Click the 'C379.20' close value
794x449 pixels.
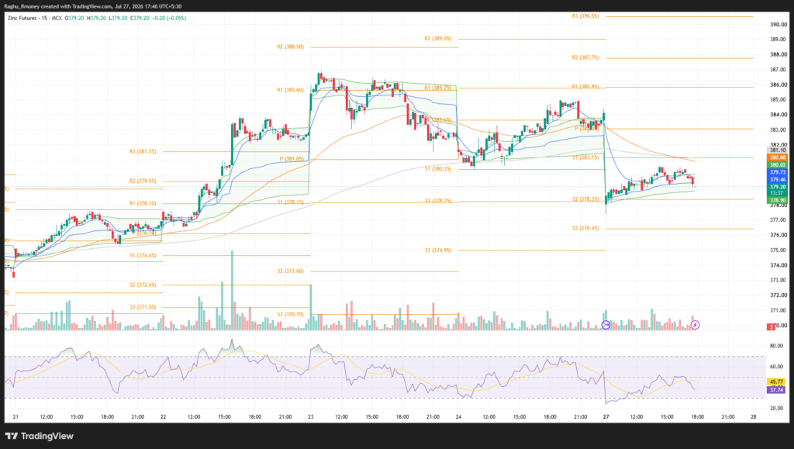[140, 18]
